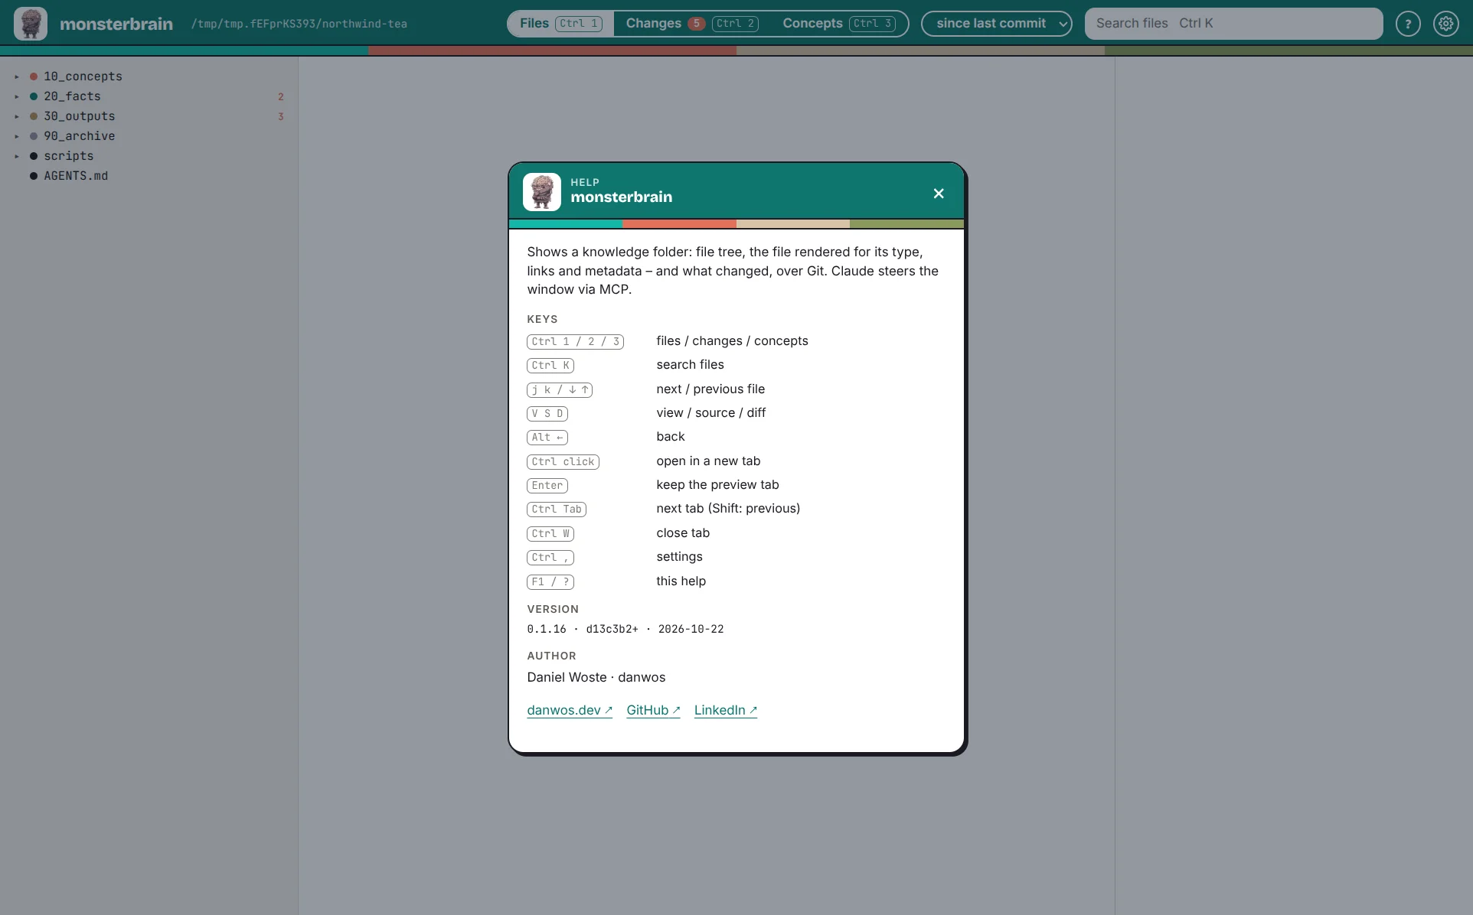Image resolution: width=1473 pixels, height=915 pixels.
Task: Open help with the question mark icon
Action: (1408, 24)
